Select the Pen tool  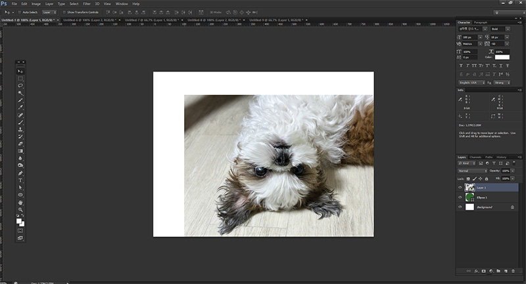tap(20, 173)
